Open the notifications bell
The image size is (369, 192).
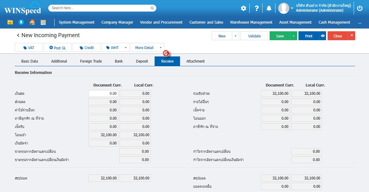pyautogui.click(x=269, y=8)
